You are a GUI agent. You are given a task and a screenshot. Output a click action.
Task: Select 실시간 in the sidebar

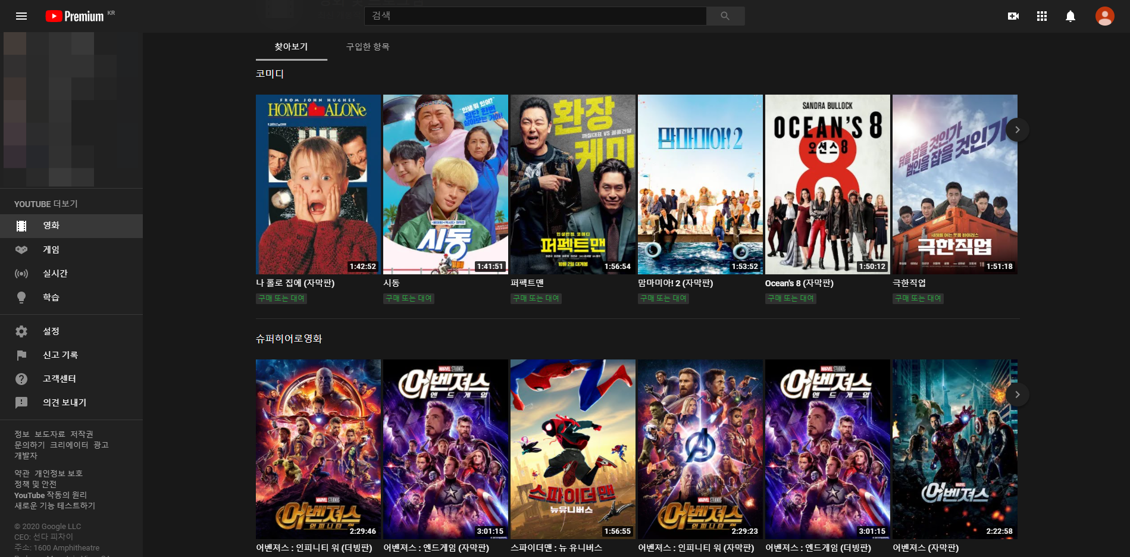click(x=71, y=274)
